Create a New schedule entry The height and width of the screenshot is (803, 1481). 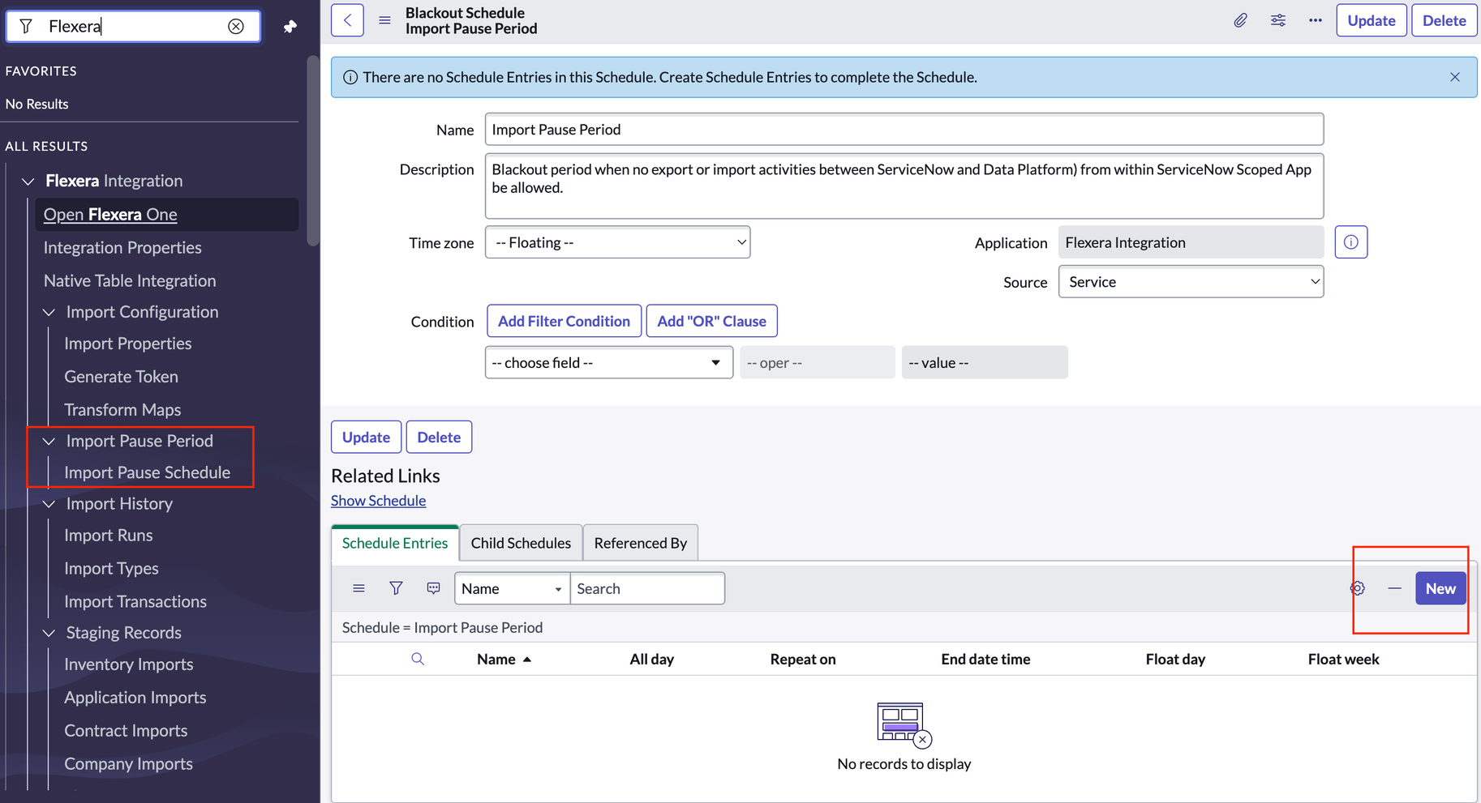tap(1440, 588)
